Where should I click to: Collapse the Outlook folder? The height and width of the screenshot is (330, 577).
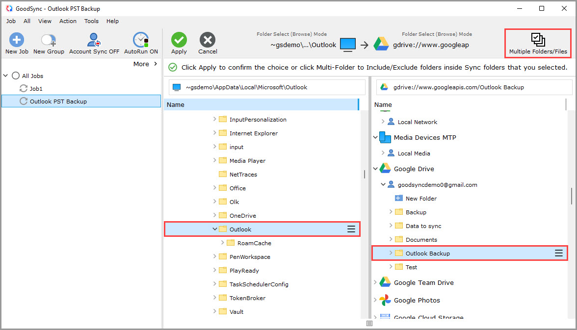[x=214, y=229]
